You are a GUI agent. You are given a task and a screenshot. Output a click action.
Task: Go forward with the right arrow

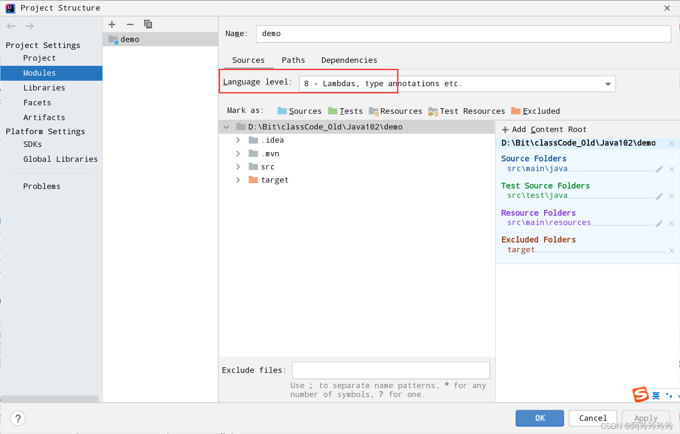click(x=29, y=26)
